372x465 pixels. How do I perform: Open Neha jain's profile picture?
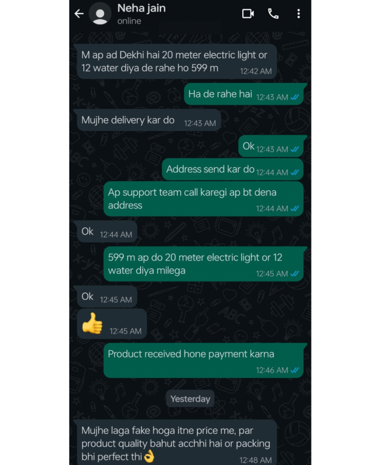coord(100,14)
